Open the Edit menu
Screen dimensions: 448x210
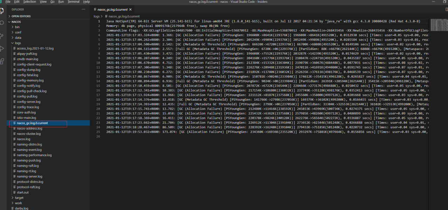[x=17, y=2]
